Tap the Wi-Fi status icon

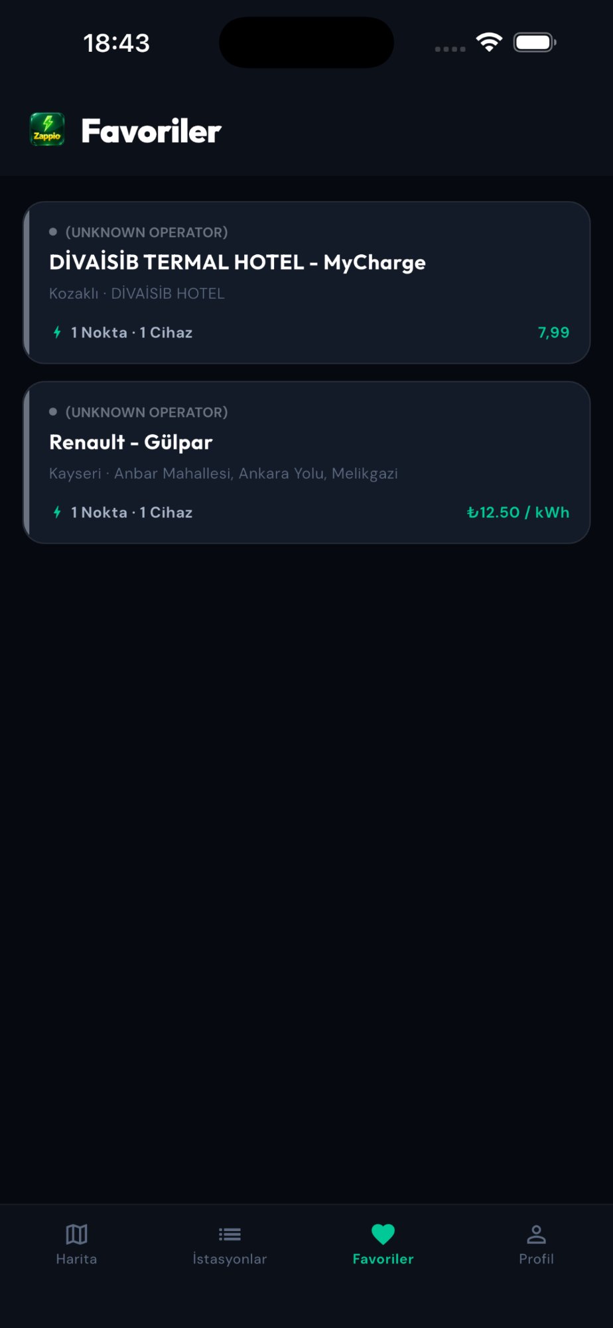[489, 42]
